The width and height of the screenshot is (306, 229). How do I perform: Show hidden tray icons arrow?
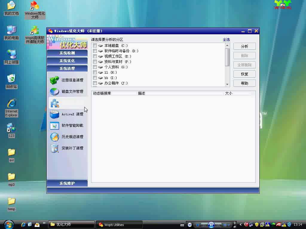[241, 225]
